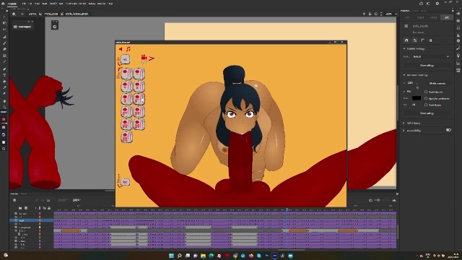The width and height of the screenshot is (462, 260).
Task: Select the Hand tool in the toolbar
Action: pyautogui.click(x=4, y=101)
